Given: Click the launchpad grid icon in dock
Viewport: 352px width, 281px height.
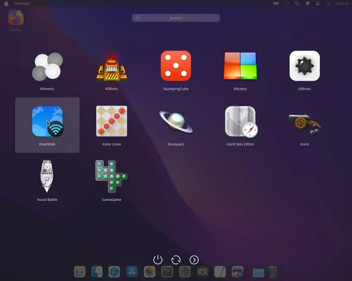Looking at the screenshot, I should (80, 272).
